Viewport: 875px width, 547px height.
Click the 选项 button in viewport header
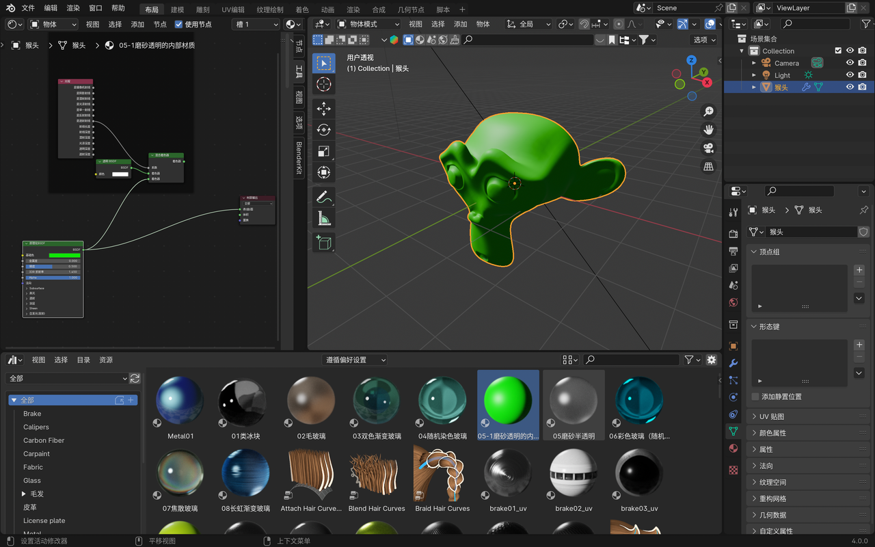tap(704, 40)
